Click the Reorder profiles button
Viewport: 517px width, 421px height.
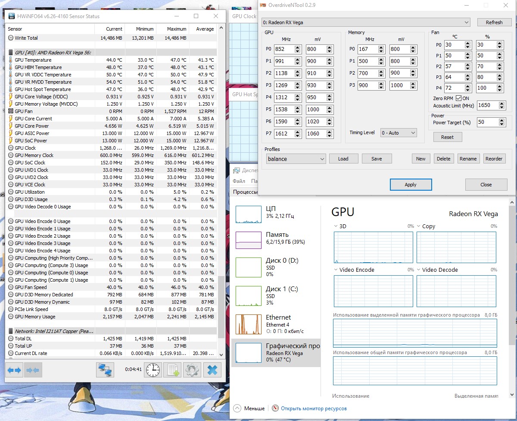[x=494, y=159]
